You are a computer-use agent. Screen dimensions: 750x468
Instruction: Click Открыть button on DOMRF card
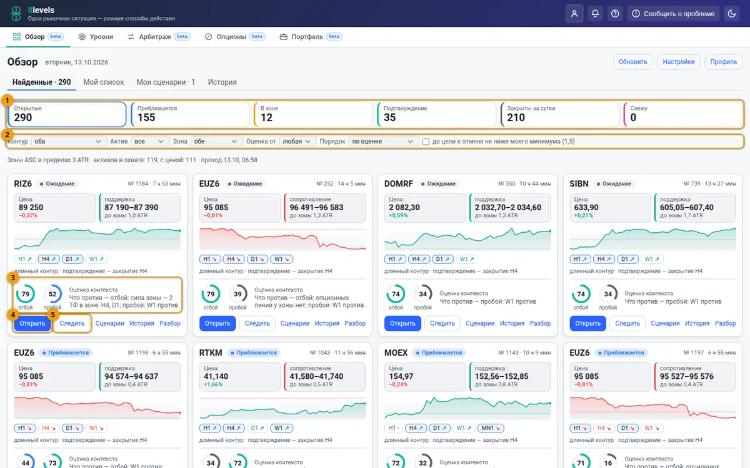(402, 323)
